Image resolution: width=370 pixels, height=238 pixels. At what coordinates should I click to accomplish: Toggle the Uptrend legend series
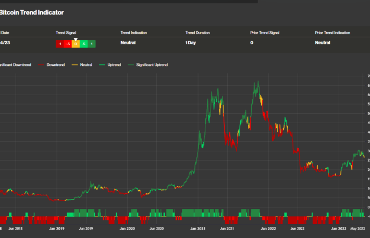point(110,65)
